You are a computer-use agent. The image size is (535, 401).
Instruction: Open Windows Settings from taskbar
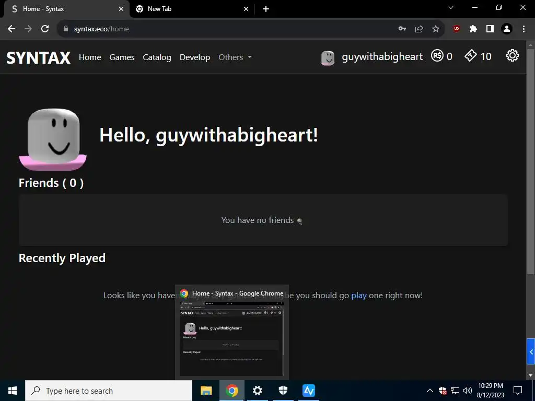pyautogui.click(x=257, y=391)
